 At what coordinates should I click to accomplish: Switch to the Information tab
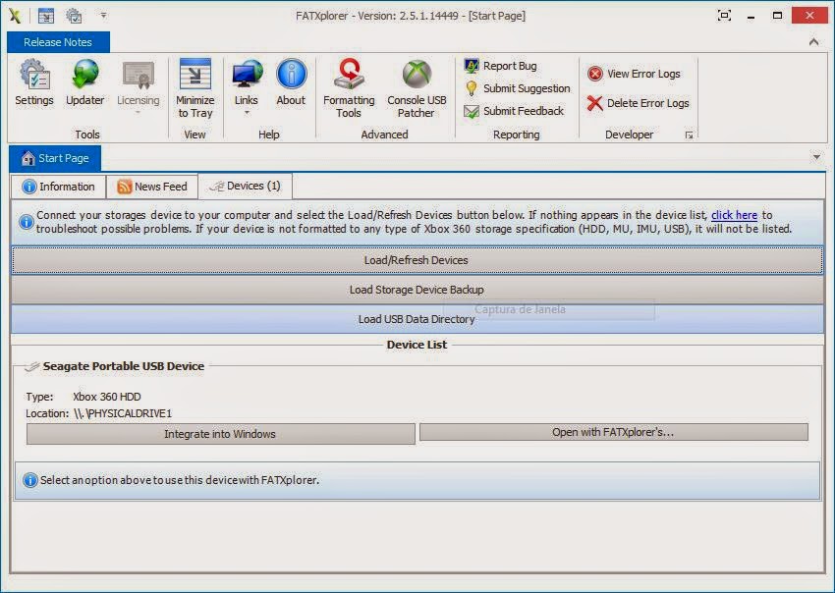pos(59,187)
